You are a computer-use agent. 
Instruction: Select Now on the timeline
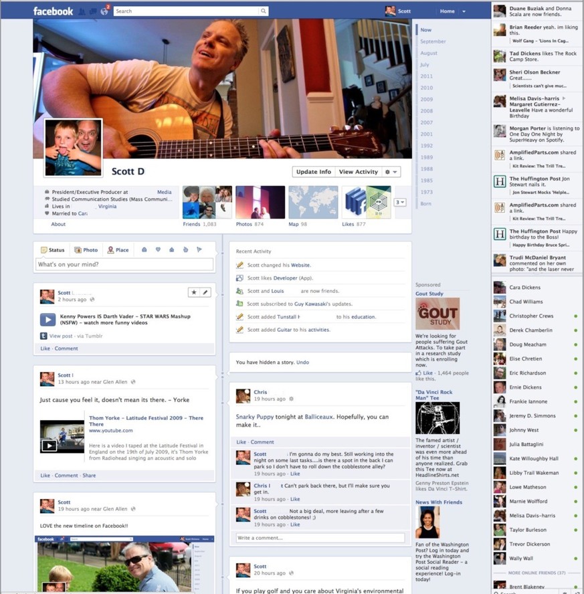tap(425, 29)
